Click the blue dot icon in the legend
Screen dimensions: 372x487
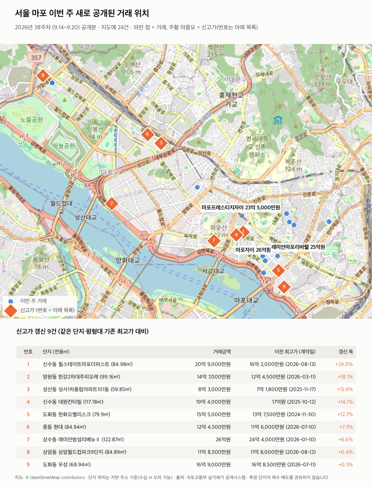11,301
